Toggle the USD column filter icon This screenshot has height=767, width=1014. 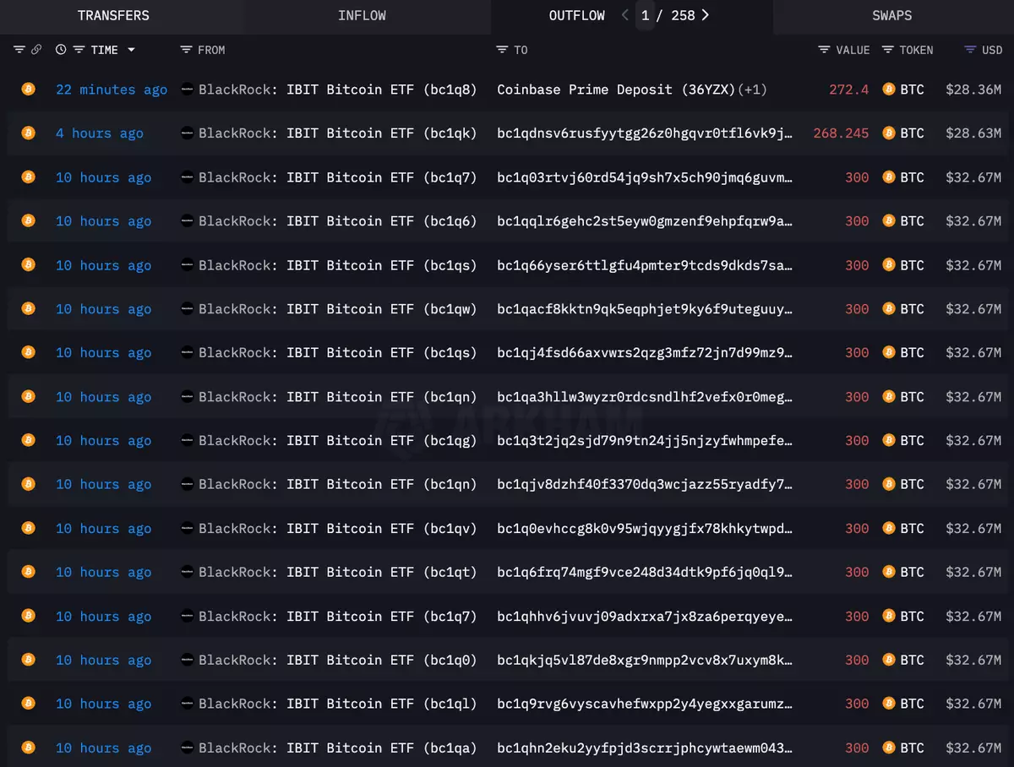(x=970, y=50)
